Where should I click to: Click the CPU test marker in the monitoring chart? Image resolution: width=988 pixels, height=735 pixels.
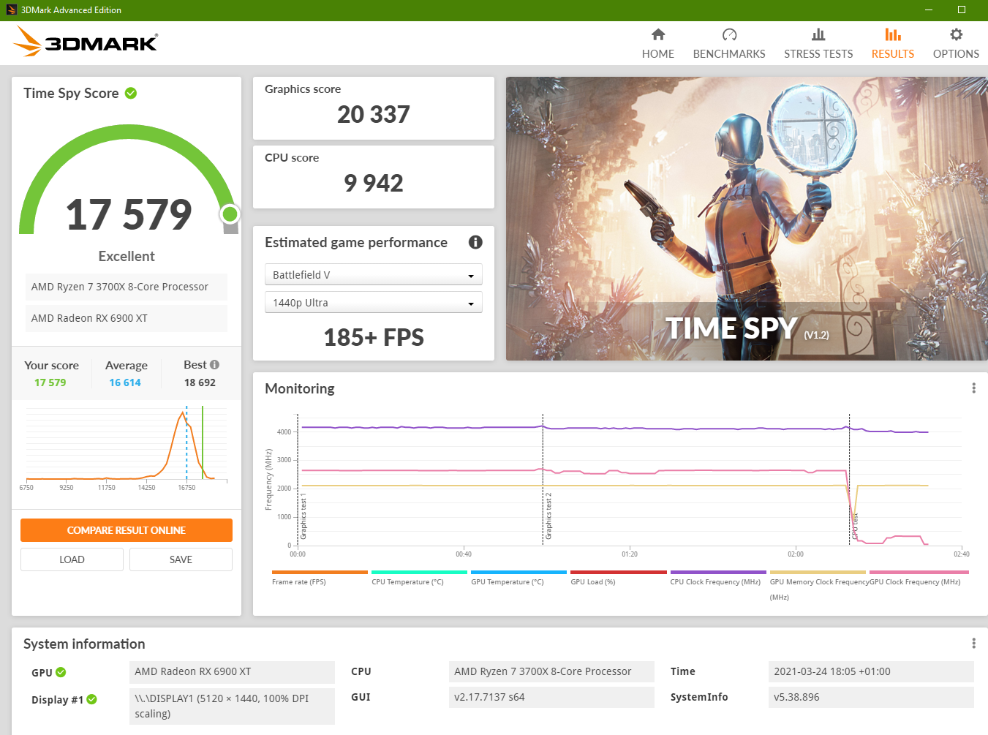pyautogui.click(x=854, y=527)
